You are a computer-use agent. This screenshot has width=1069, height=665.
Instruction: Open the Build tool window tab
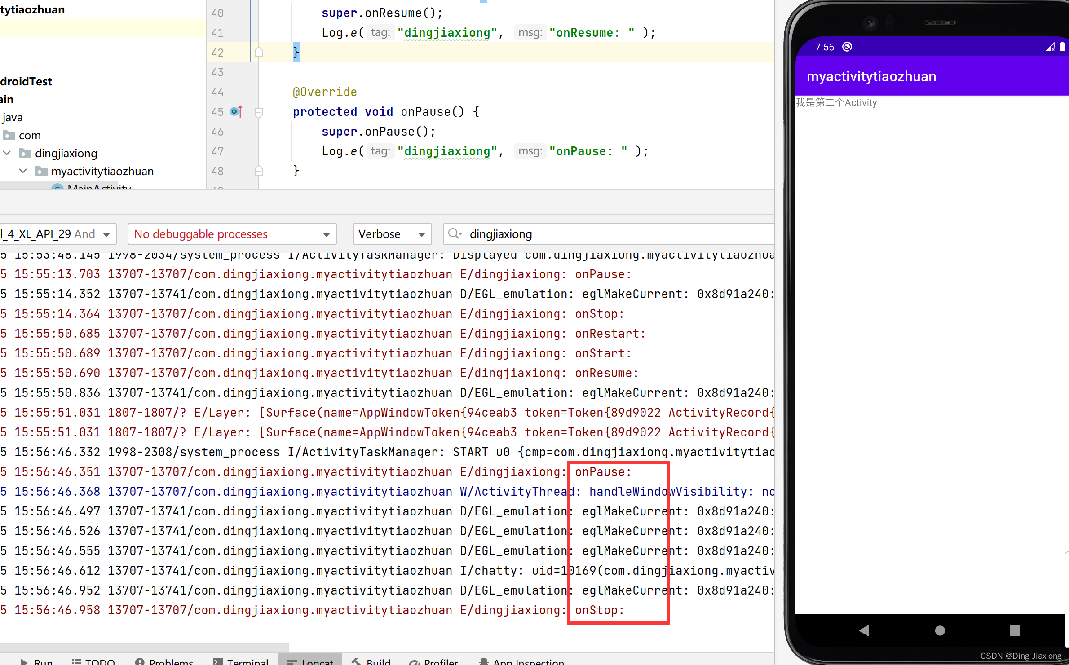[x=371, y=661]
